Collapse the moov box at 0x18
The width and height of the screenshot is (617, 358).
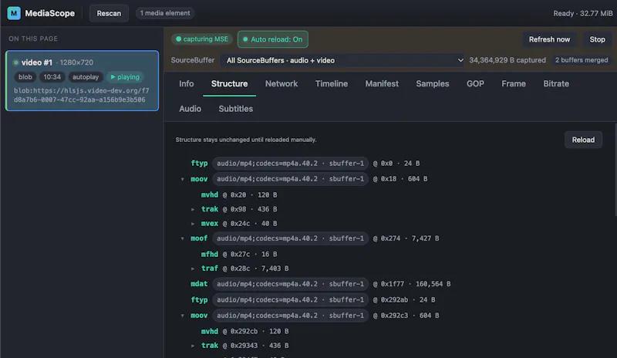(x=182, y=179)
